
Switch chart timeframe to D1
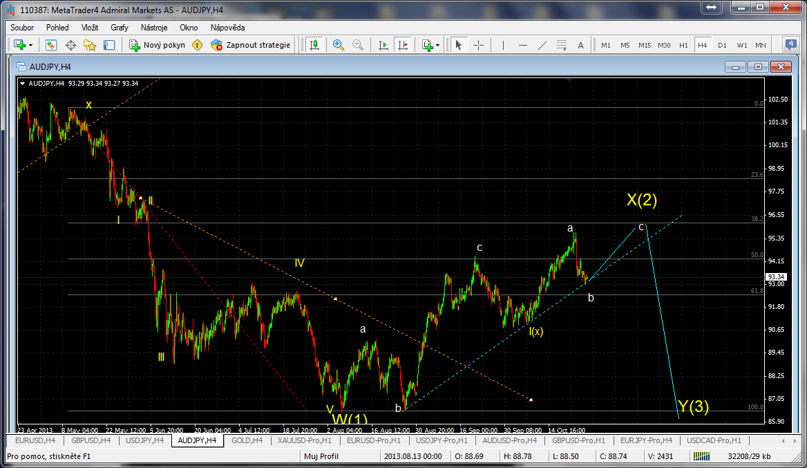722,45
